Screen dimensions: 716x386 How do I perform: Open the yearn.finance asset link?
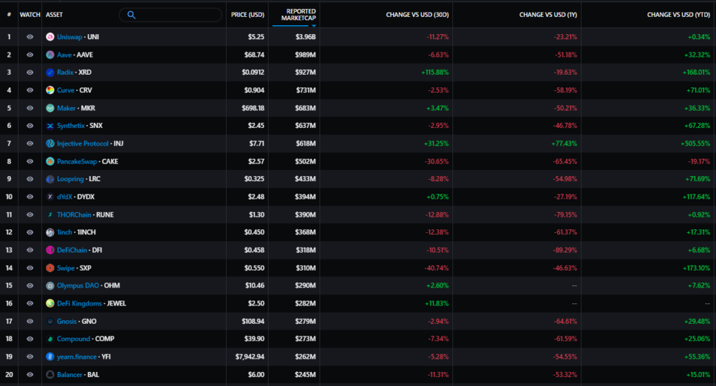tap(77, 357)
